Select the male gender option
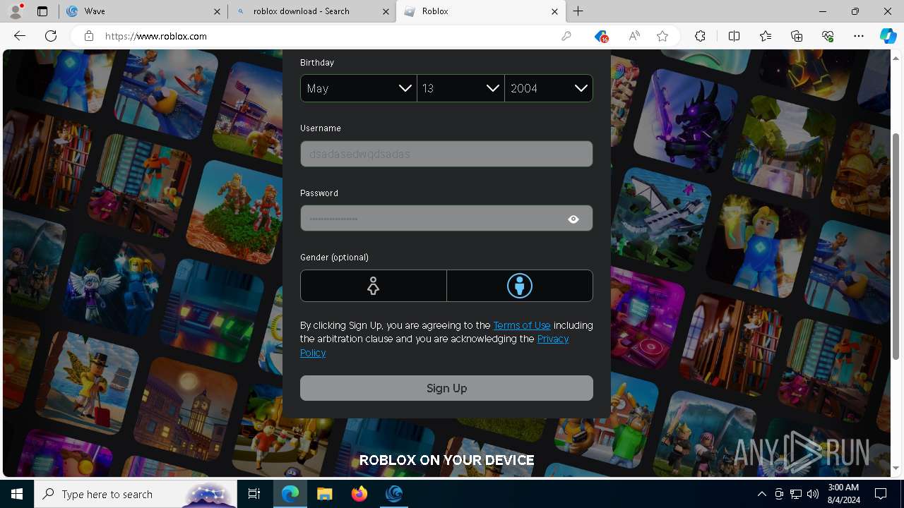 (520, 286)
